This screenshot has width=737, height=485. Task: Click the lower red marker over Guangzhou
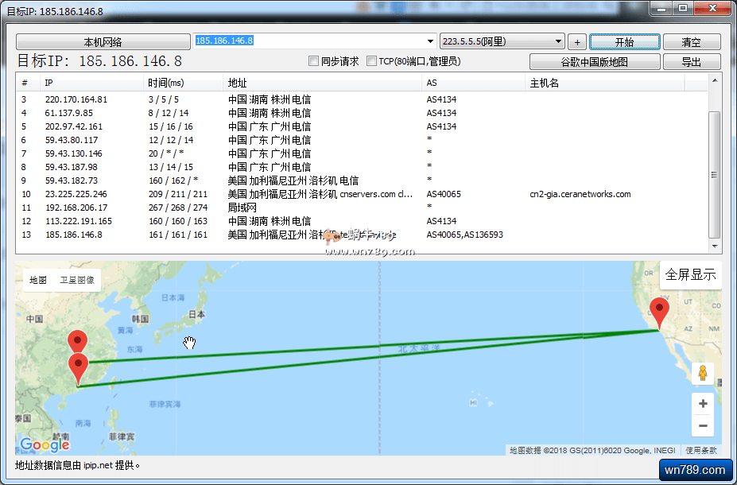78,367
